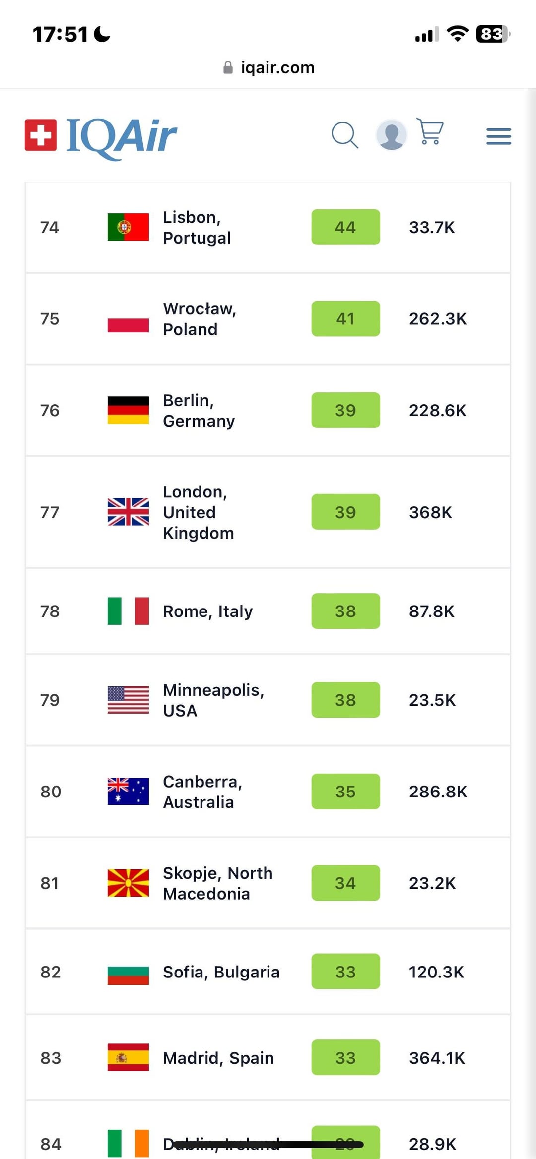
Task: Open the search magnifier icon
Action: click(x=345, y=135)
